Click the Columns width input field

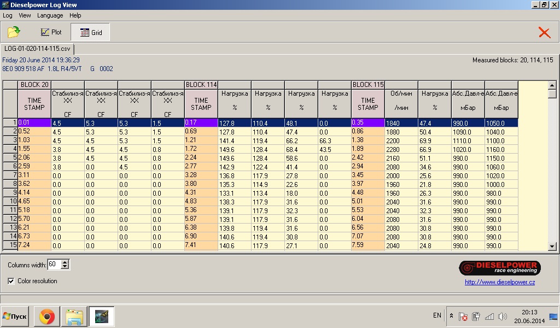tap(54, 265)
